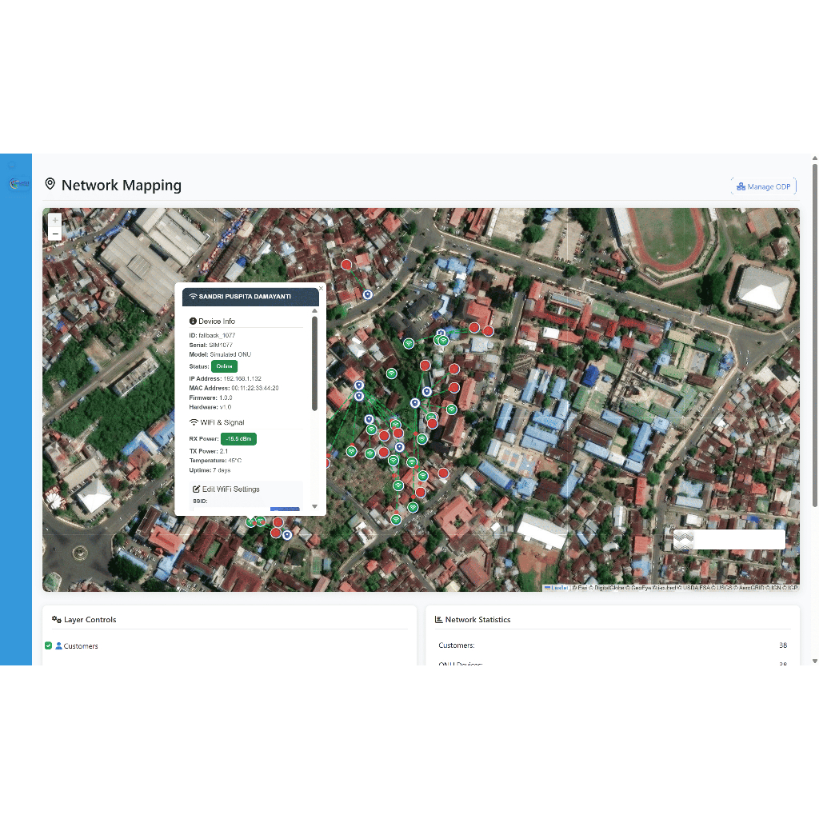Uncheck the Customers layer checkbox
The height and width of the screenshot is (819, 819).
click(48, 645)
